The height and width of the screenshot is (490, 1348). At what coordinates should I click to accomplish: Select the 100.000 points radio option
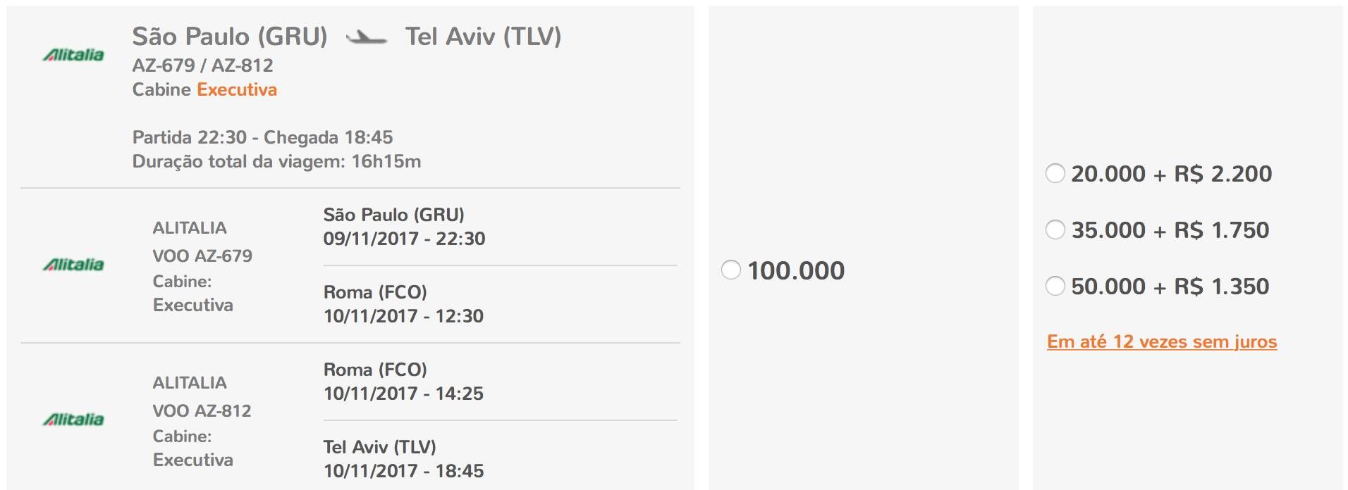[x=731, y=270]
